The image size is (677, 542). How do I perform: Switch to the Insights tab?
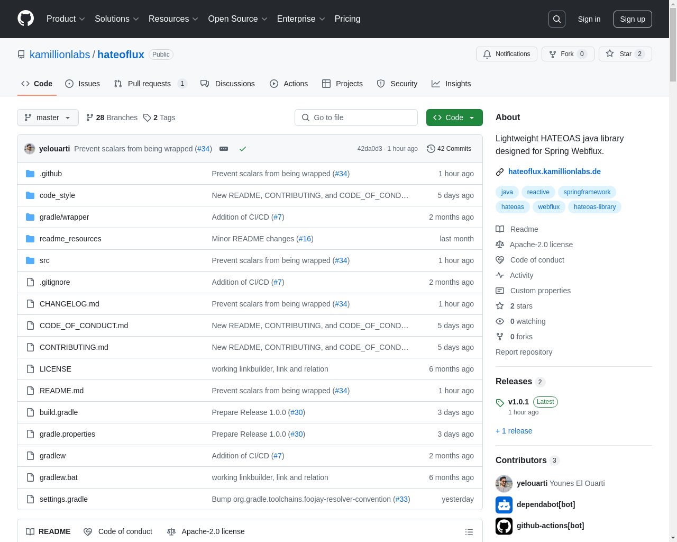[451, 84]
